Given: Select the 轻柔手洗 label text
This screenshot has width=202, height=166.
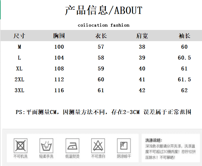Looking at the screenshot, I should pyautogui.click(x=46, y=156).
